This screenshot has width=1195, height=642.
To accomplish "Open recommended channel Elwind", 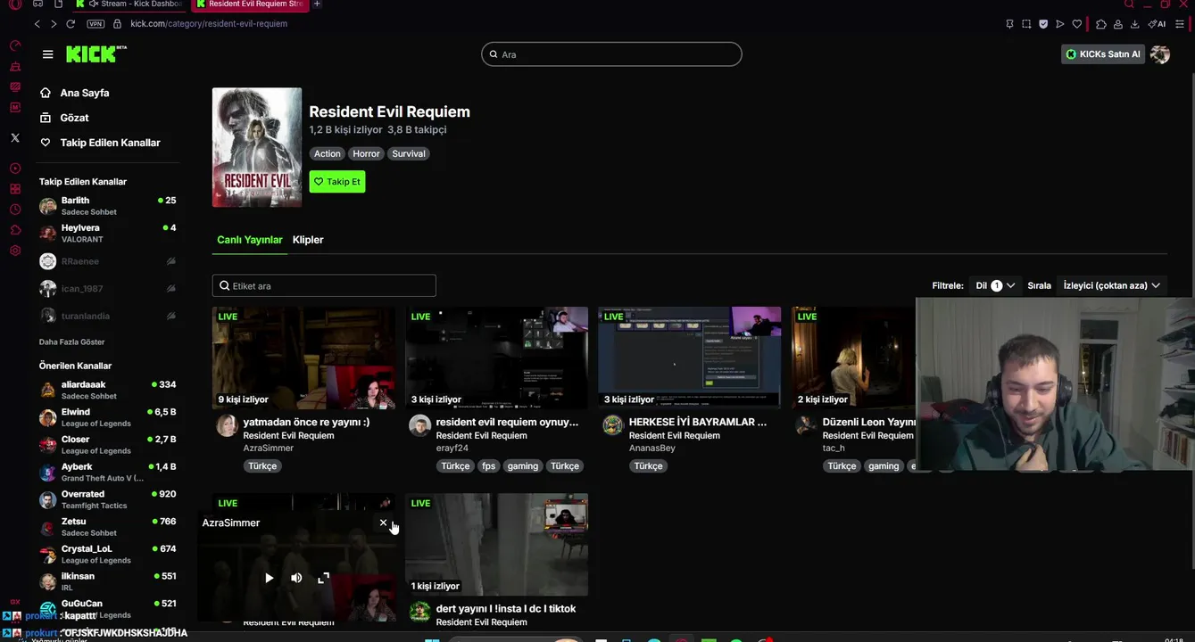I will (107, 417).
